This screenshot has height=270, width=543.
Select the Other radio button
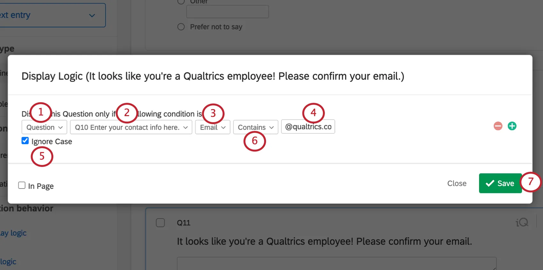tap(181, 2)
